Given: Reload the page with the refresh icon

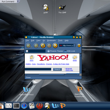Looking at the screenshot, I should pos(43,46).
